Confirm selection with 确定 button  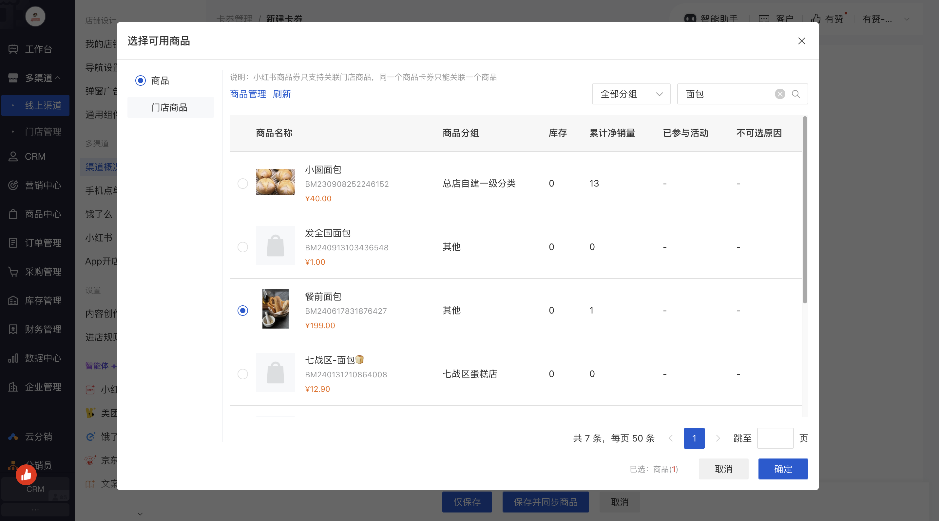click(783, 469)
